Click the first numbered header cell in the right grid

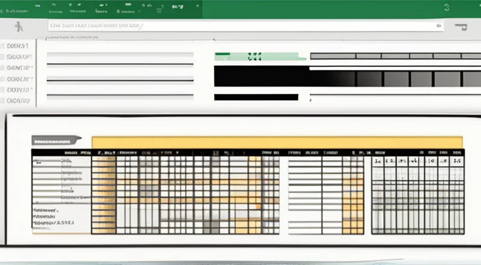(378, 161)
